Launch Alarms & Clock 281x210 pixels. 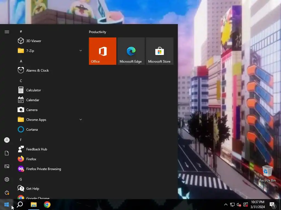click(x=50, y=70)
